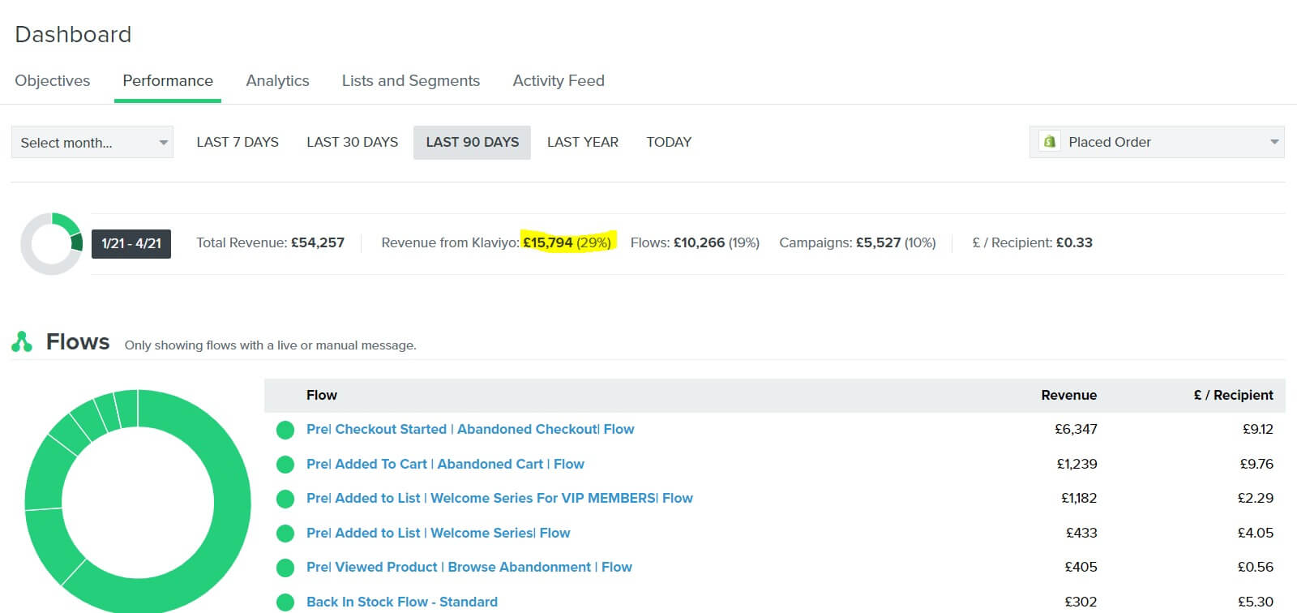Open the Abandoned Checkout flow link

[470, 430]
